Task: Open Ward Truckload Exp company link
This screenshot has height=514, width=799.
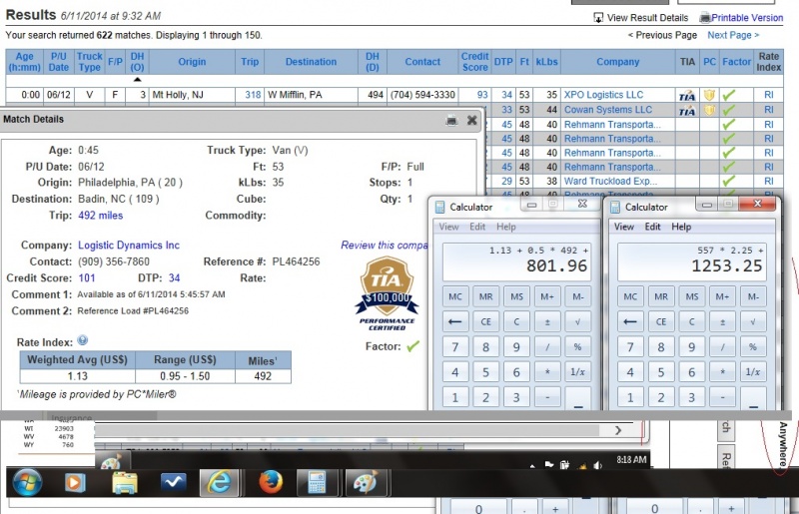Action: (x=610, y=181)
